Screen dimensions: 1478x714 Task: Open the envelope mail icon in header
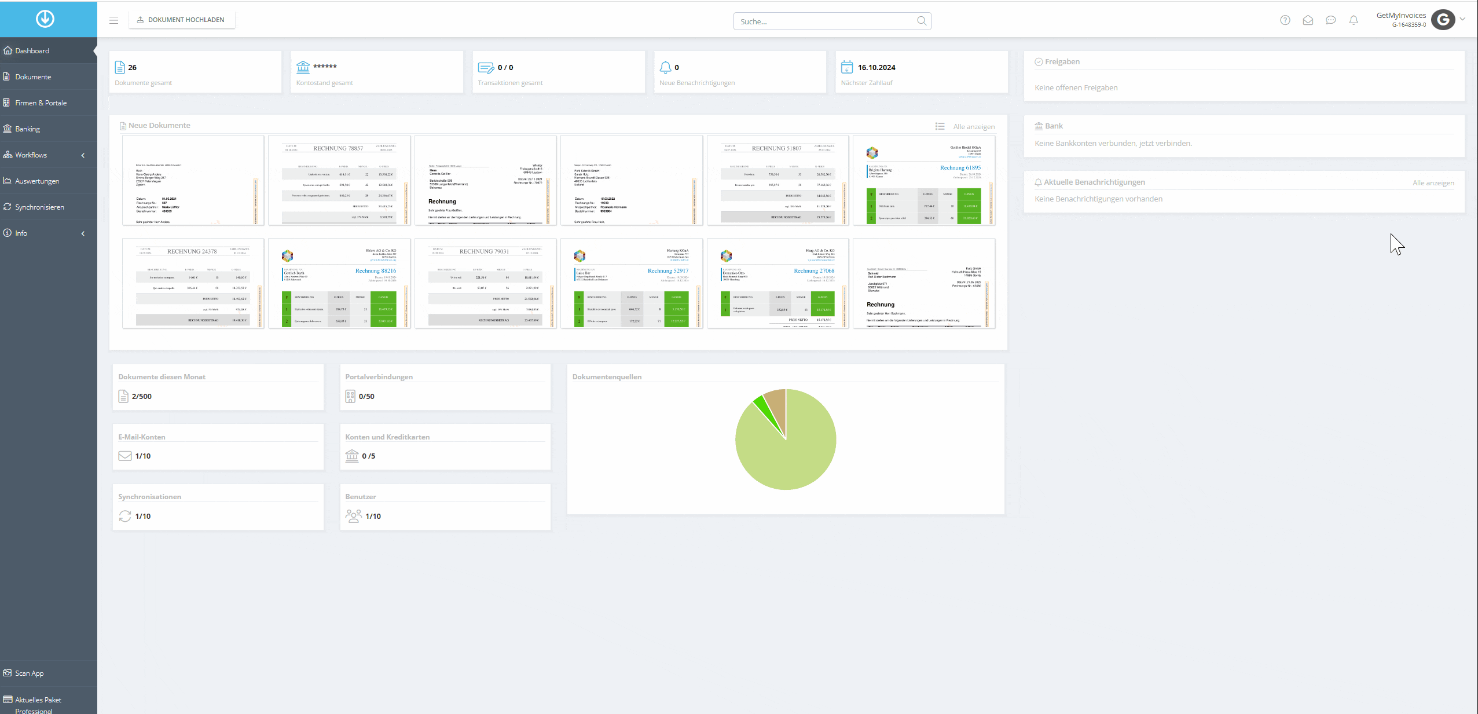pos(1308,20)
